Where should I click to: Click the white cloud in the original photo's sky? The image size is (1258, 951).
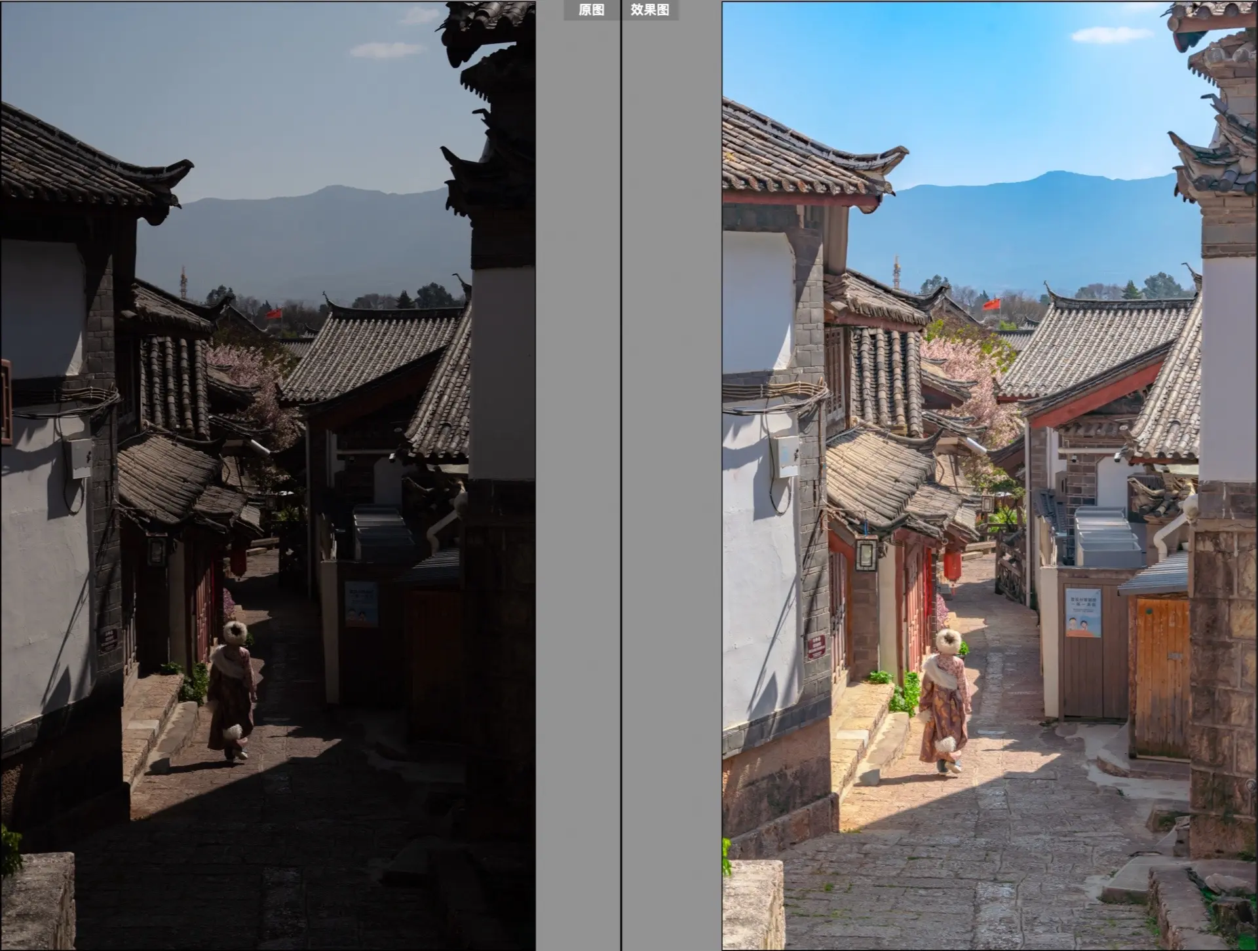click(387, 49)
